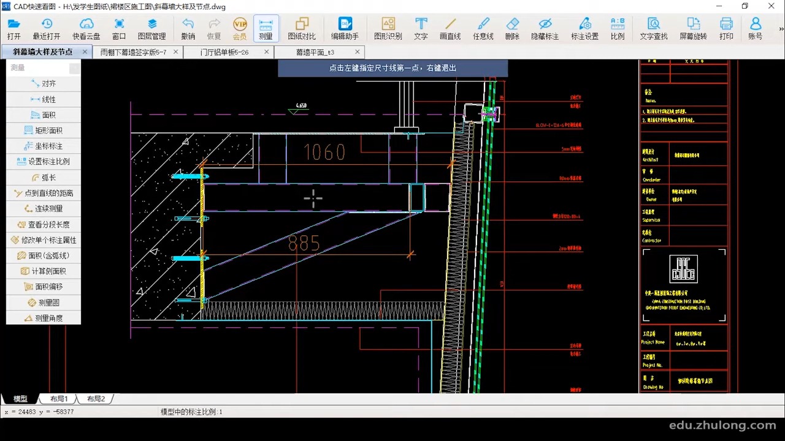The width and height of the screenshot is (785, 441).
Task: Close the 斜幕墙大样及节点 tab
Action: tap(85, 52)
